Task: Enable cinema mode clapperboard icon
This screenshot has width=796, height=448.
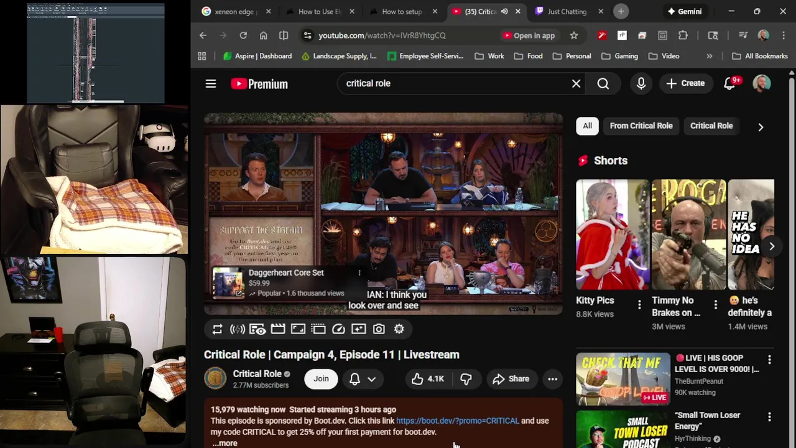Action: click(x=278, y=329)
